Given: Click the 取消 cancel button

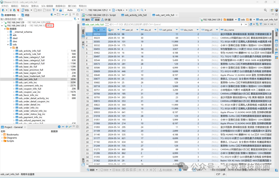Looking at the screenshot, I should (x=117, y=170).
